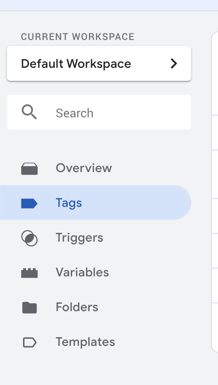218x385 pixels.
Task: Focus the Search input field
Action: (99, 112)
